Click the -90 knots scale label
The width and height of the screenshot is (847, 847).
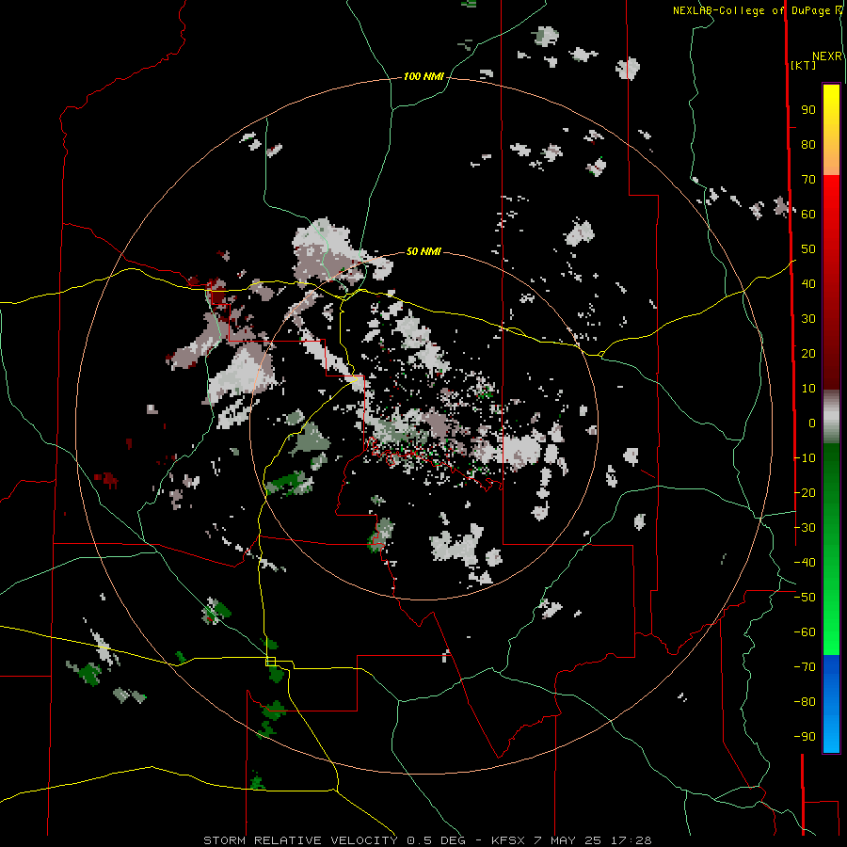(805, 737)
